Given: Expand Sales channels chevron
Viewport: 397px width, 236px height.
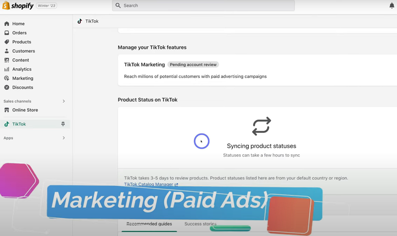Looking at the screenshot, I should (x=64, y=101).
